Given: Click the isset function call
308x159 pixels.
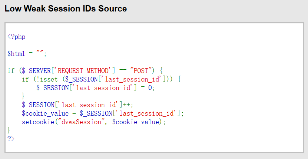Looking at the screenshot, I should tap(44, 79).
